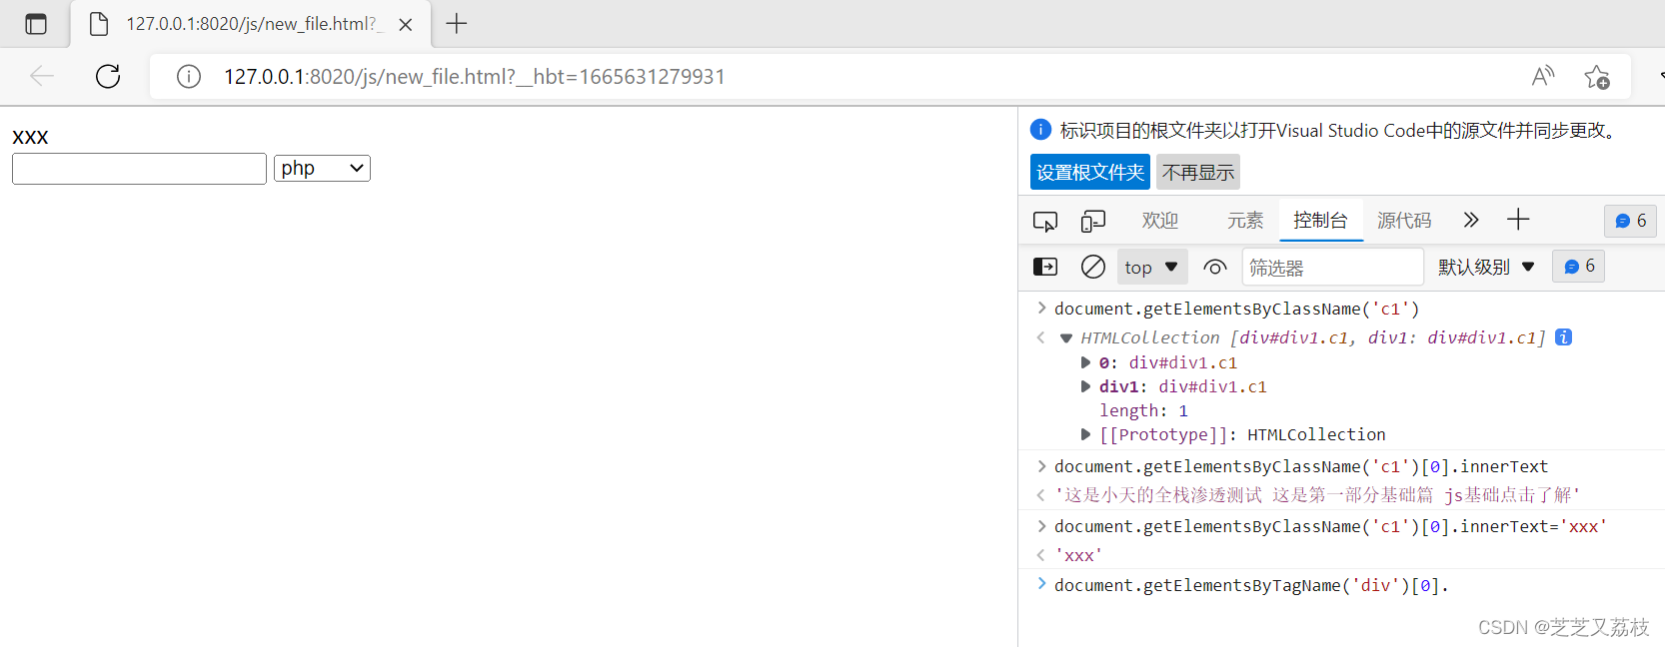Open the 默认级别 log level dropdown

click(1486, 267)
